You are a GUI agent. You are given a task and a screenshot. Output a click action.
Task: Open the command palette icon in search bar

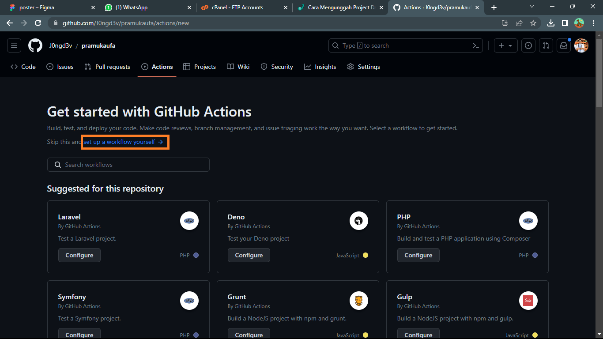pyautogui.click(x=476, y=45)
